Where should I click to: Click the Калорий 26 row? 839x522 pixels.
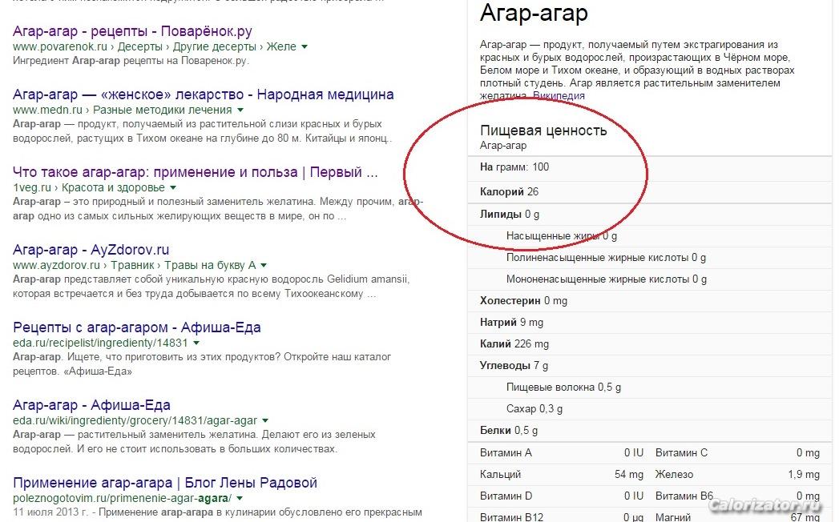509,192
